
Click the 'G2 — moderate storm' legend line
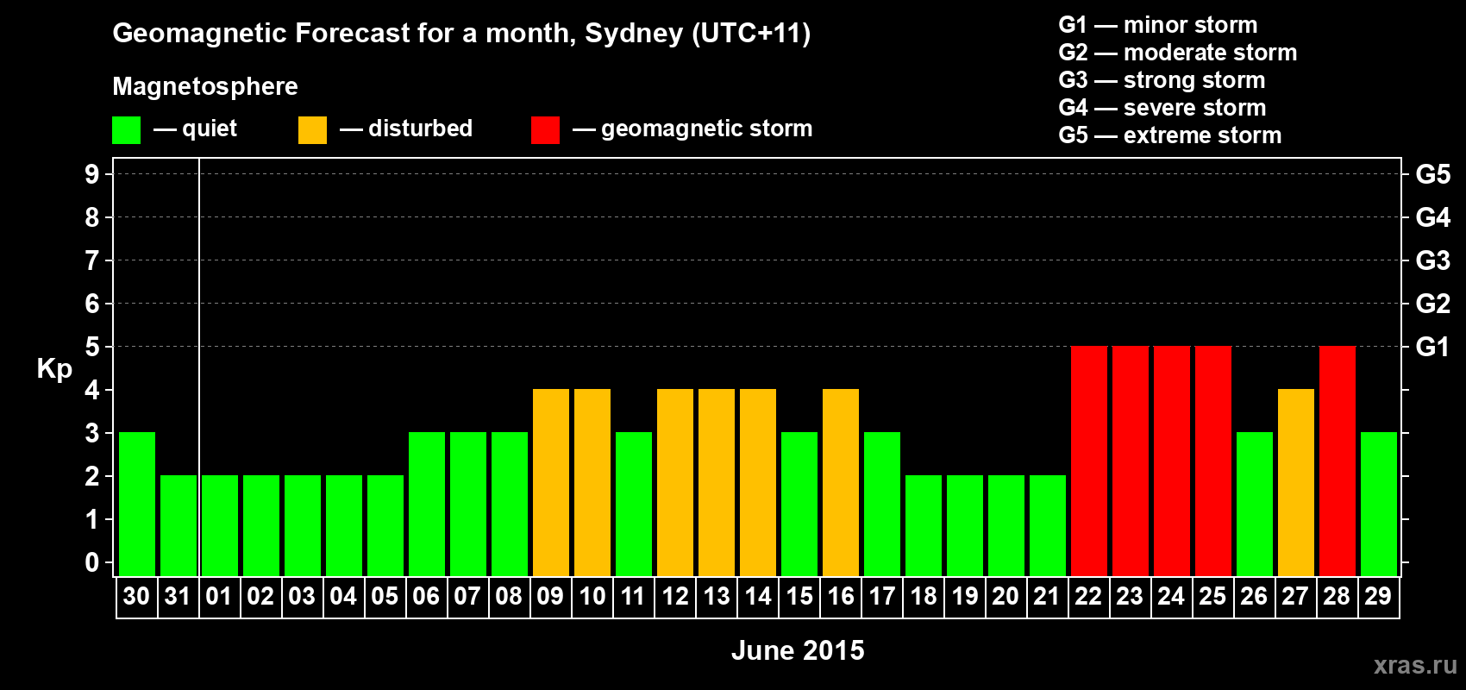coord(1178,53)
